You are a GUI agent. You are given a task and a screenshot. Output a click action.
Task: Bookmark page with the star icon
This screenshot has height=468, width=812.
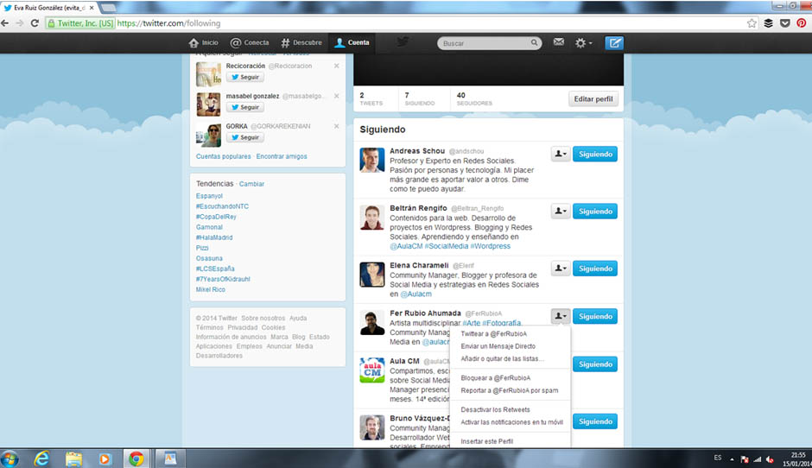[x=752, y=23]
